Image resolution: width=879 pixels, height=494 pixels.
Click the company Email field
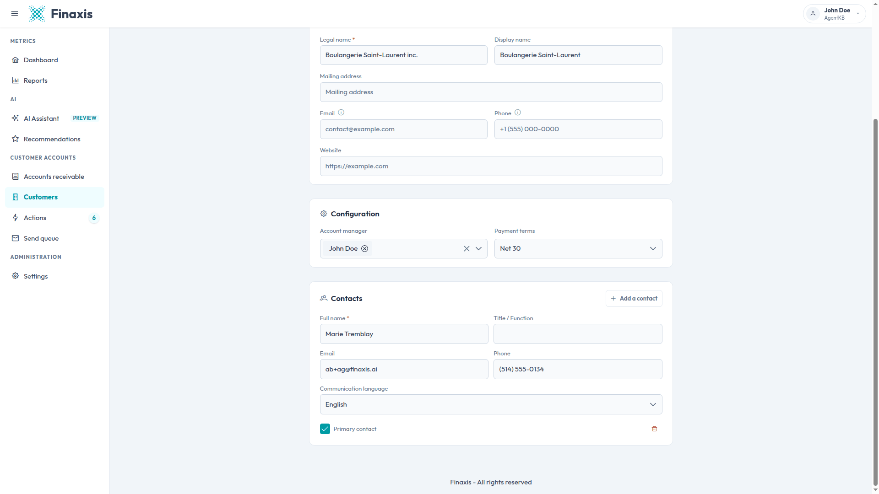click(x=403, y=129)
